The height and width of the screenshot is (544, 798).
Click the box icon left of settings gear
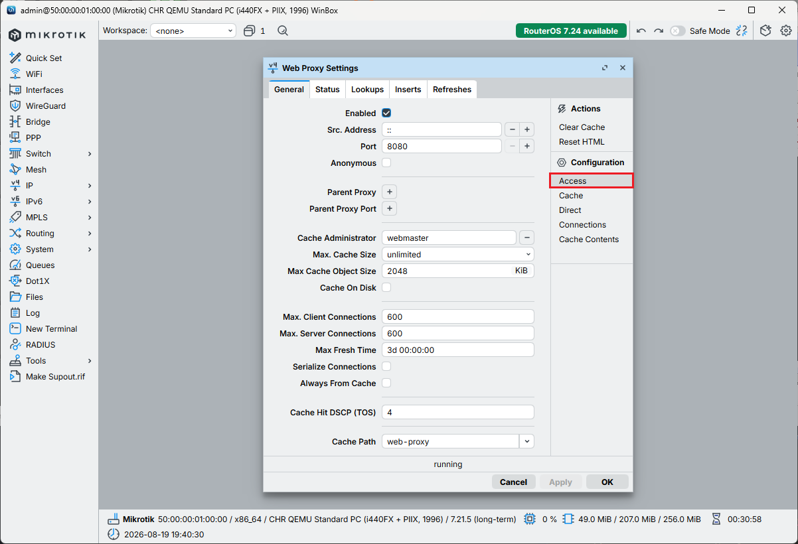[765, 31]
